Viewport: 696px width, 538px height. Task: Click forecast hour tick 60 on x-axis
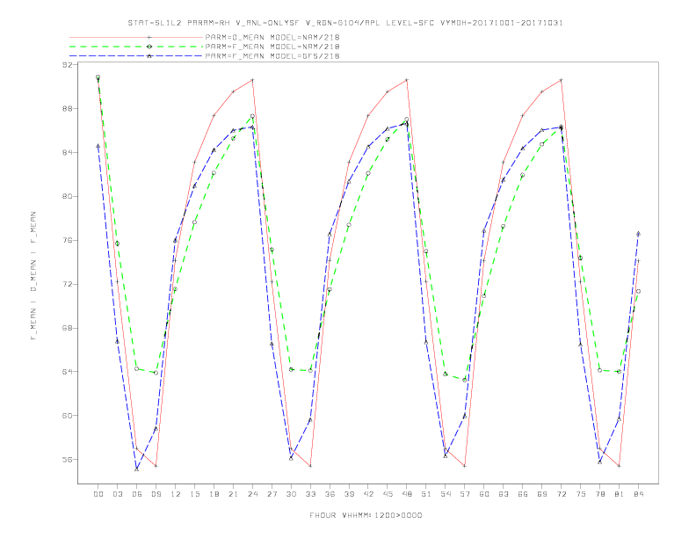pyautogui.click(x=484, y=494)
